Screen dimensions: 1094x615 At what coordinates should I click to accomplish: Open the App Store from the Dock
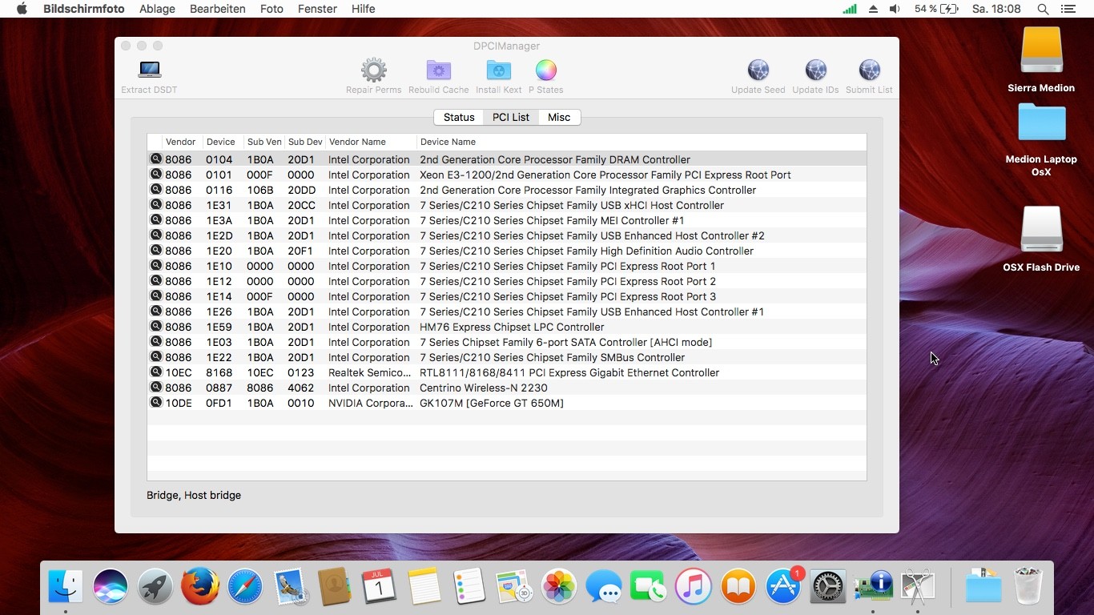point(783,586)
